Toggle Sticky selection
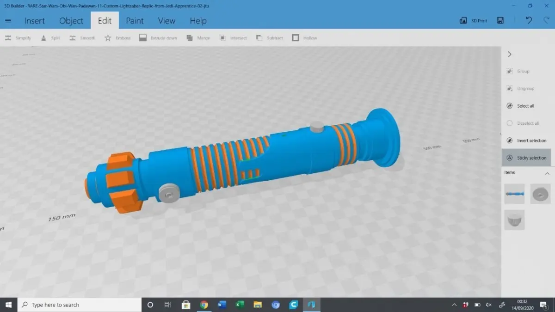555x312 pixels. (526, 158)
